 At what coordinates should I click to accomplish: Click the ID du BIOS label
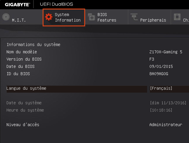pyautogui.click(x=18, y=74)
